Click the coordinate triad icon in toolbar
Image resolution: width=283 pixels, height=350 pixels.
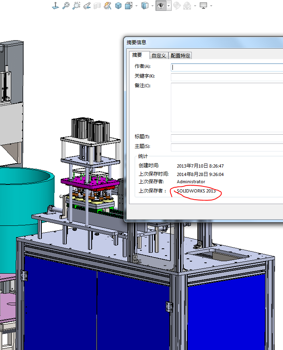(56, 6)
